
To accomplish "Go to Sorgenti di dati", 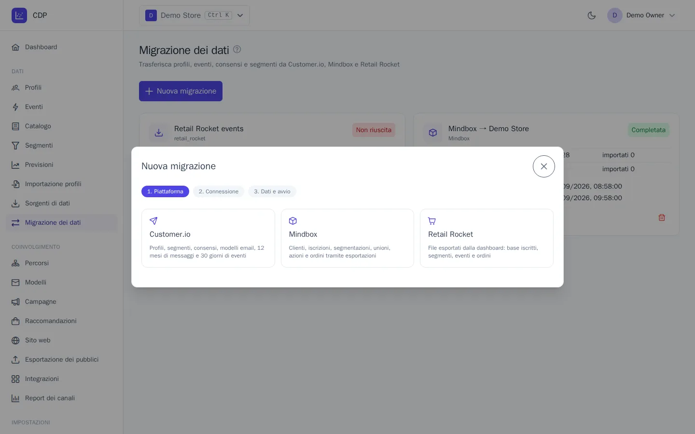I will tap(62, 203).
